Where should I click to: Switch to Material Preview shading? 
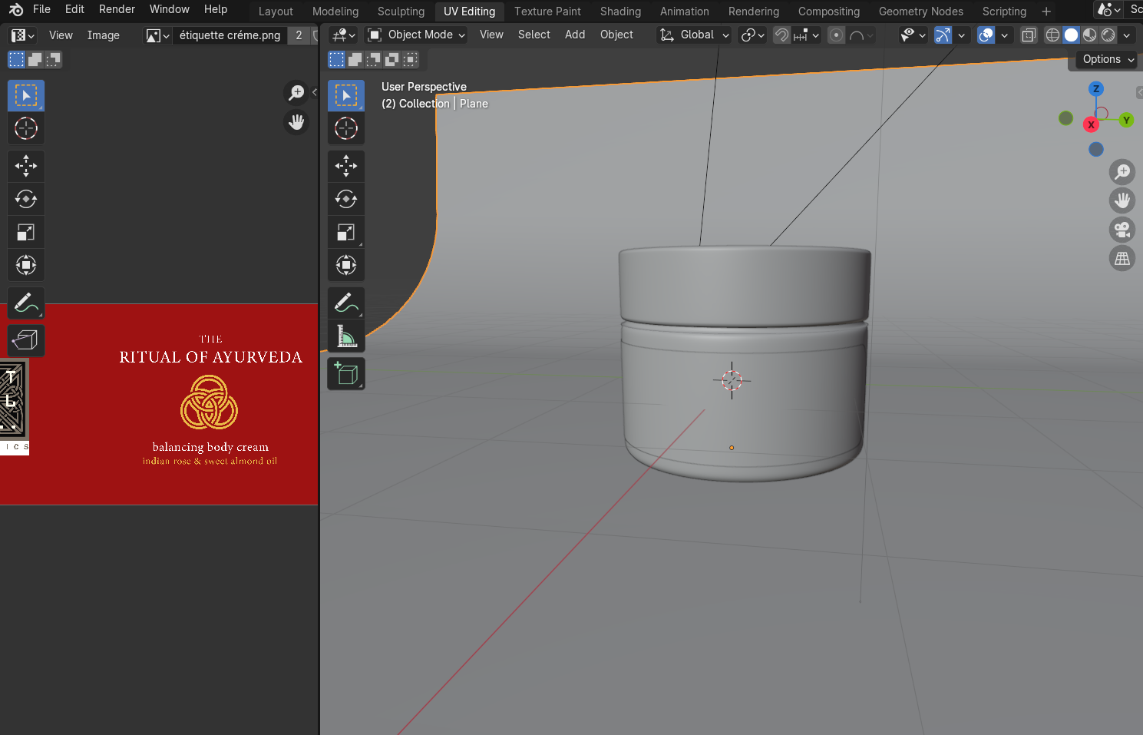(1090, 35)
